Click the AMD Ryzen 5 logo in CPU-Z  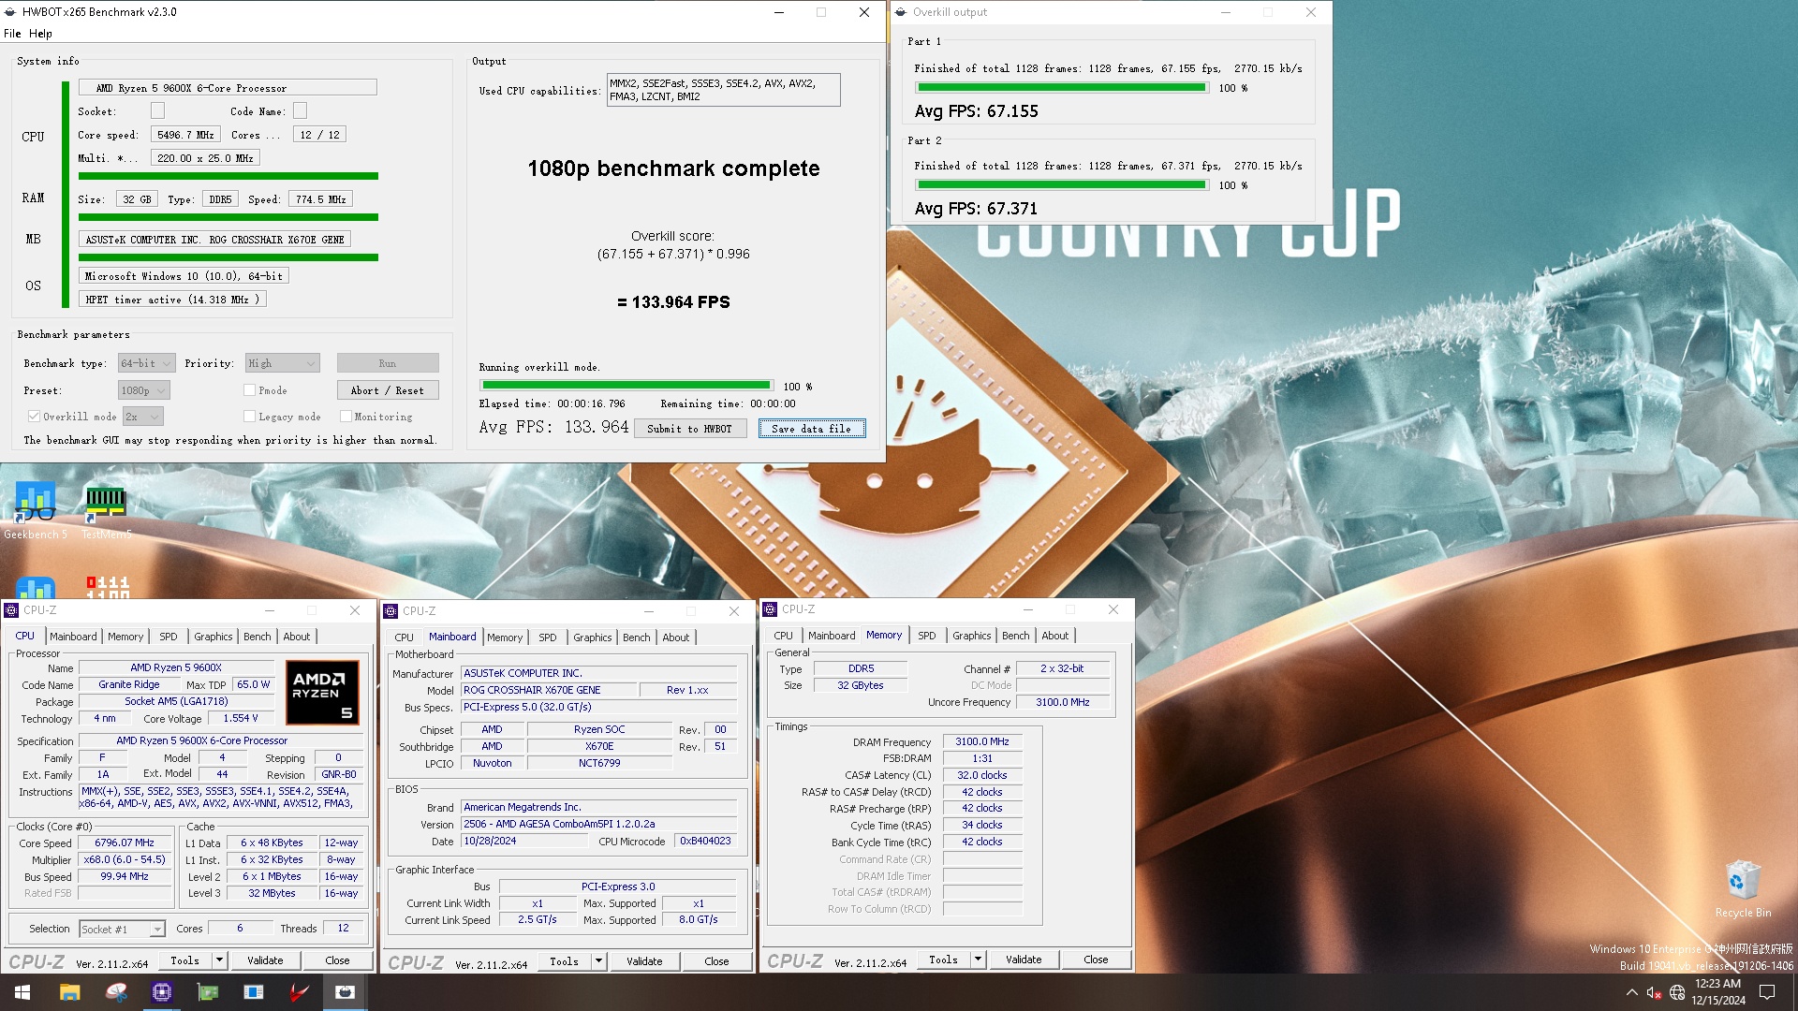pyautogui.click(x=322, y=693)
